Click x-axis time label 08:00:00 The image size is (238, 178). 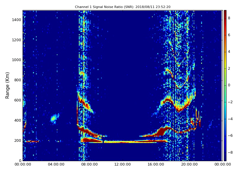point(90,164)
